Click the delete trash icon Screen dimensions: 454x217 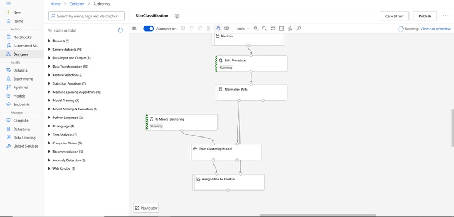(208, 29)
